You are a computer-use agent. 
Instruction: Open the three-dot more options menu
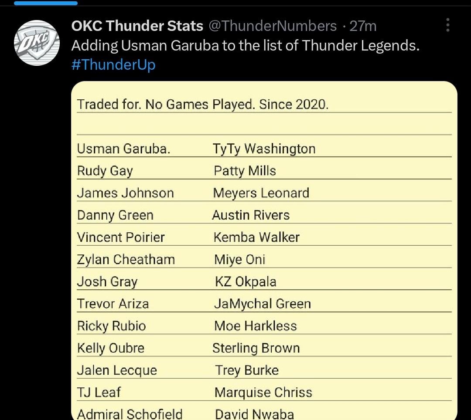coord(447,25)
